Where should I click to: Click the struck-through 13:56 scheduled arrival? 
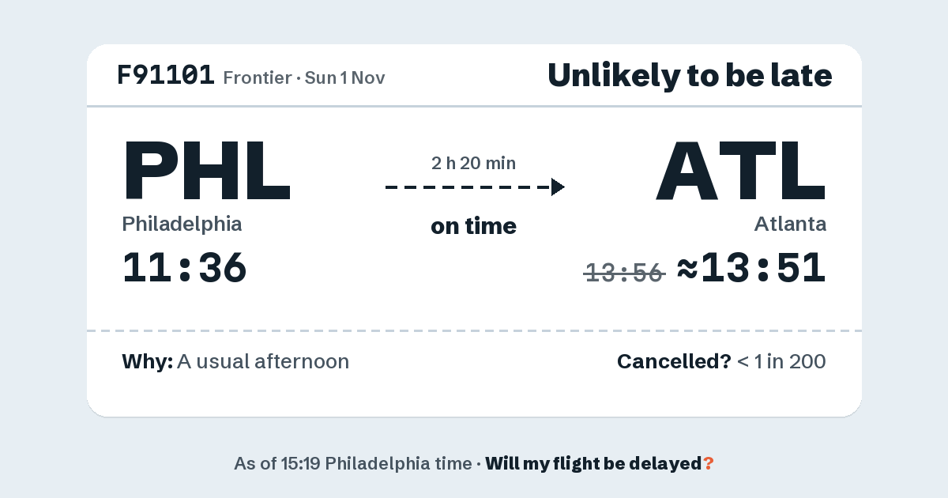click(624, 273)
